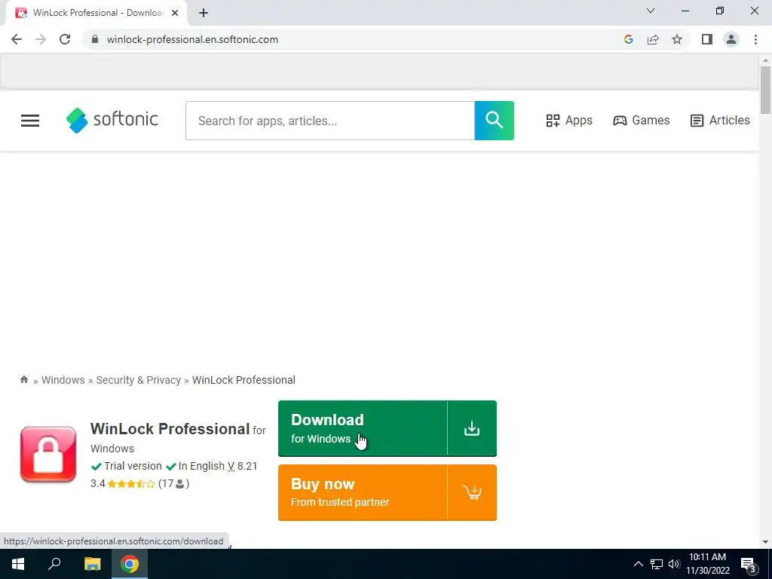Click the address bar URL
The height and width of the screenshot is (579, 772).
pos(192,39)
